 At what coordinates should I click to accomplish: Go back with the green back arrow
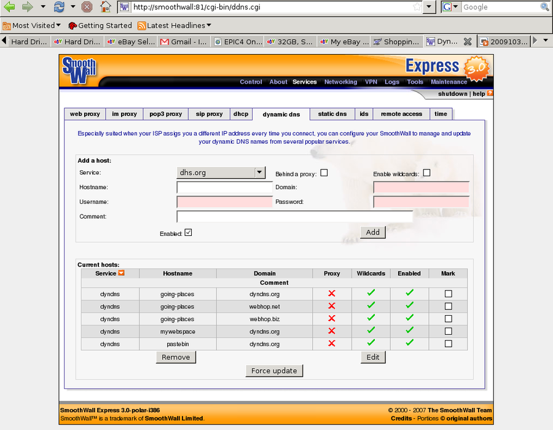click(x=9, y=7)
